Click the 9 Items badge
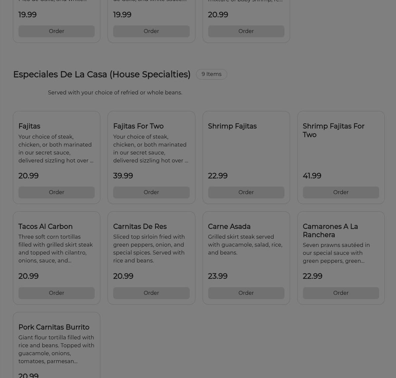 [212, 74]
